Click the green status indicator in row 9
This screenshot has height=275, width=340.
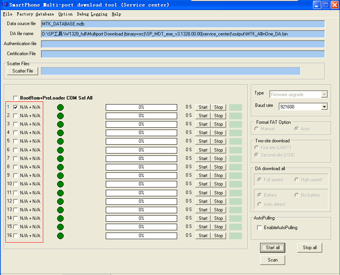pyautogui.click(x=60, y=175)
